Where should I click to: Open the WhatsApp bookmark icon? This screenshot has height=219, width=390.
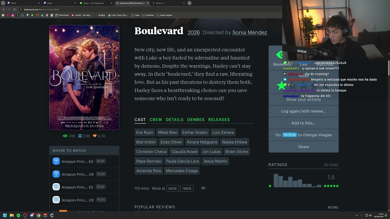click(23, 15)
